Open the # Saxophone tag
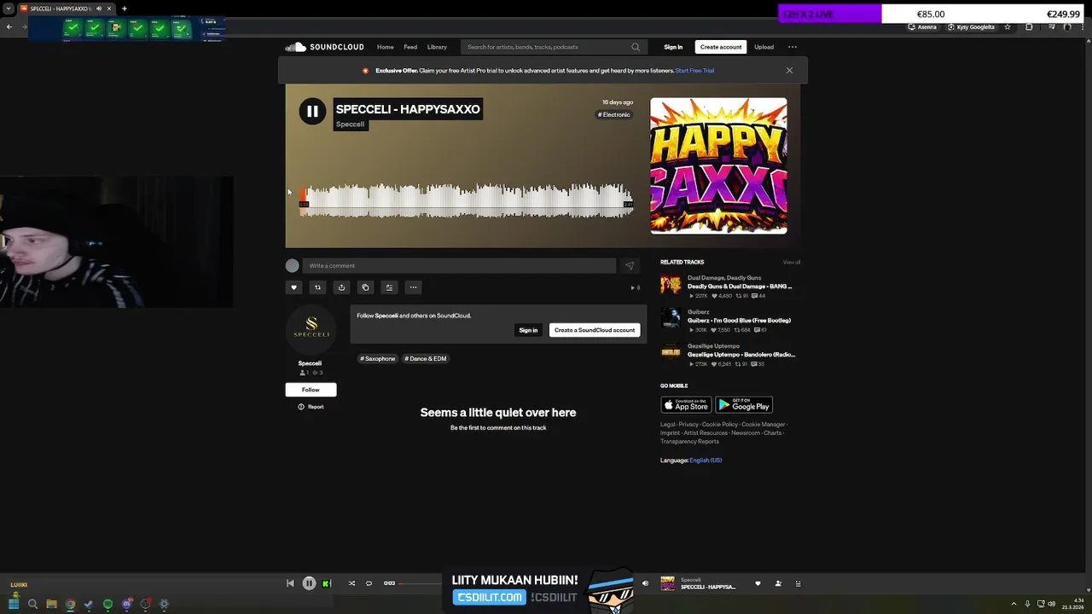 378,359
